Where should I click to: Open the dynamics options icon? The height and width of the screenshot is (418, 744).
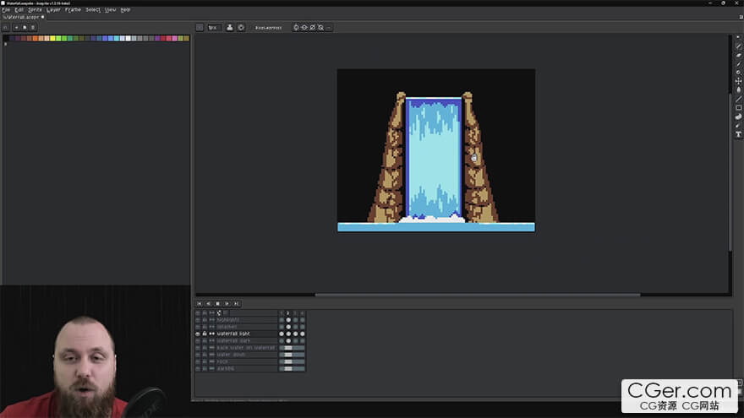click(241, 28)
